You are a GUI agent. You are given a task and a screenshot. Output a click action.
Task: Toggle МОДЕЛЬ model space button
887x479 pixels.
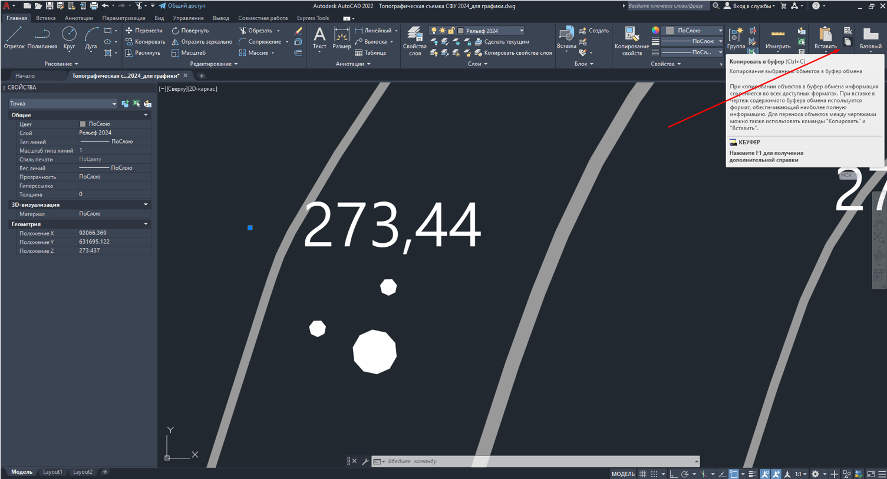622,474
